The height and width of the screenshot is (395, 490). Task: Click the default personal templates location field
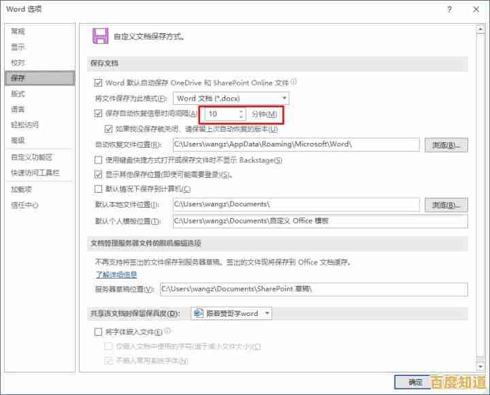(321, 221)
